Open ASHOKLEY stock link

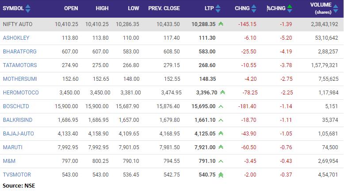pos(16,38)
